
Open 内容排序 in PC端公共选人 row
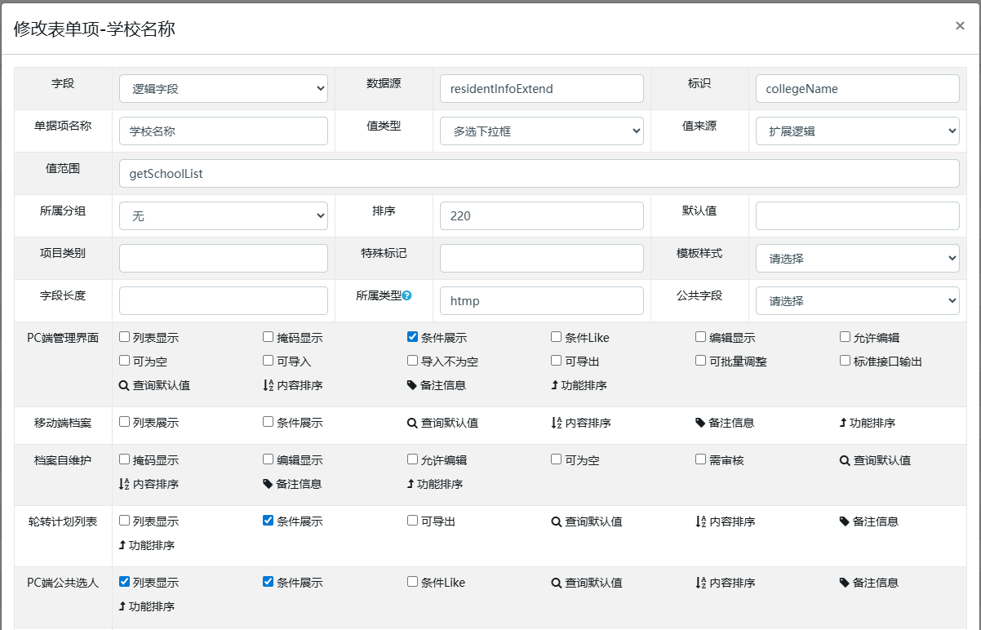pos(725,583)
